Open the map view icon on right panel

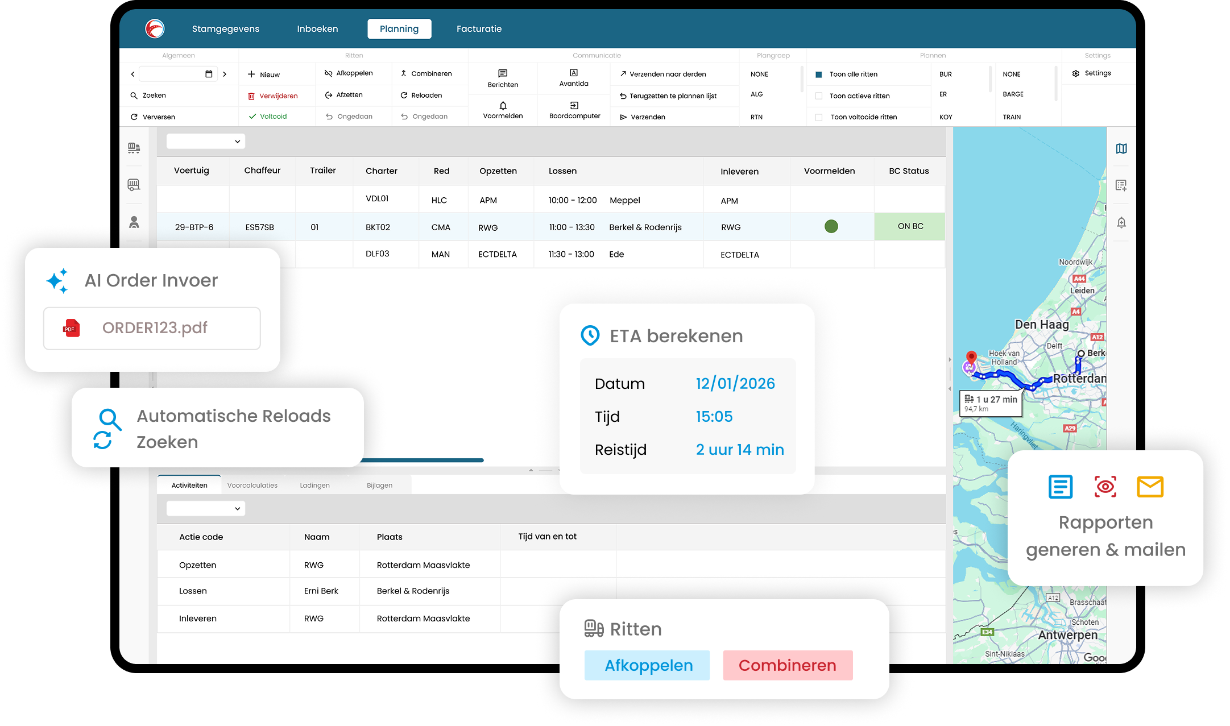click(x=1121, y=148)
